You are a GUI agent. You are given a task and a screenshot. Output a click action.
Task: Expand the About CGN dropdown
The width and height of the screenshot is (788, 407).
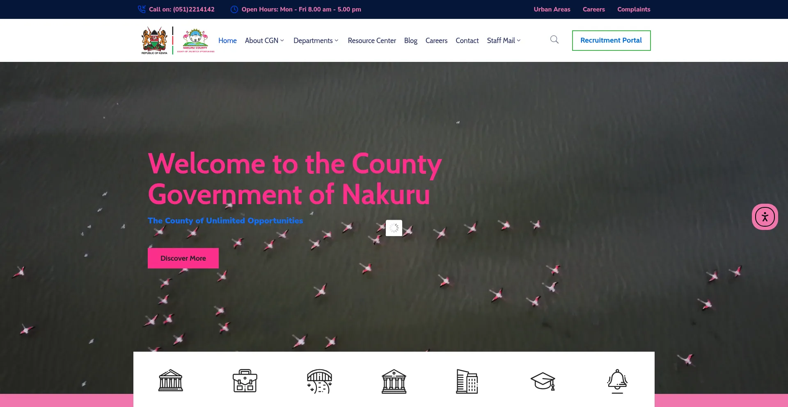pos(264,40)
